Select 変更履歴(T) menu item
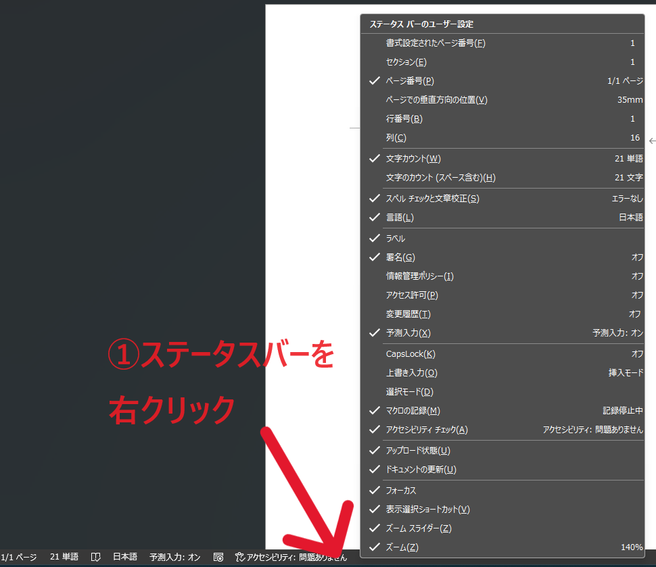Screen dimensions: 656x567 [502, 314]
